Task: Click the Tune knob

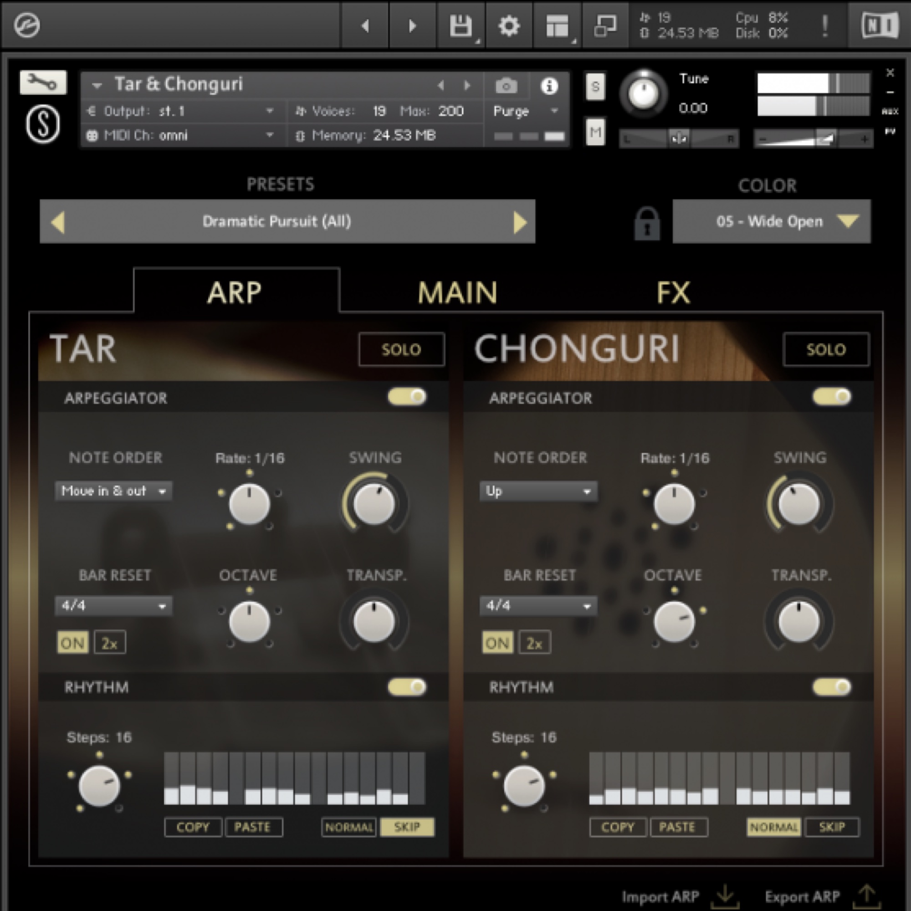Action: pos(643,93)
